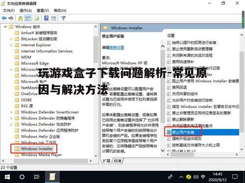The height and width of the screenshot is (183, 245).
Task: Expand the Internet Explorer tree node
Action: tap(11, 45)
